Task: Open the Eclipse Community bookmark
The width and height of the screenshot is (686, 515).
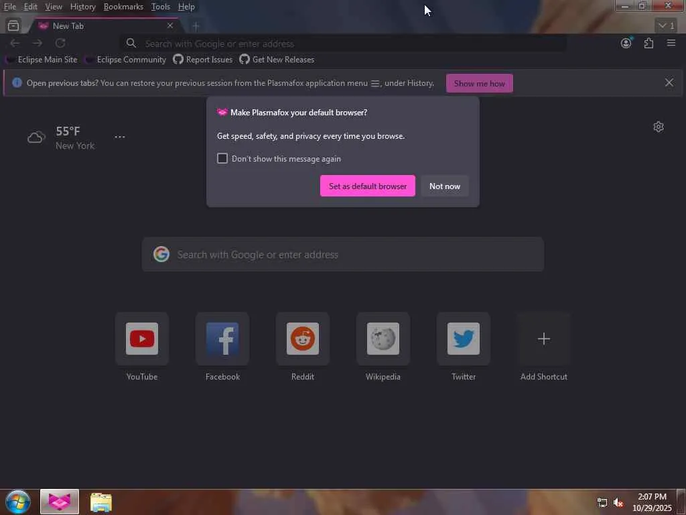Action: pyautogui.click(x=125, y=60)
